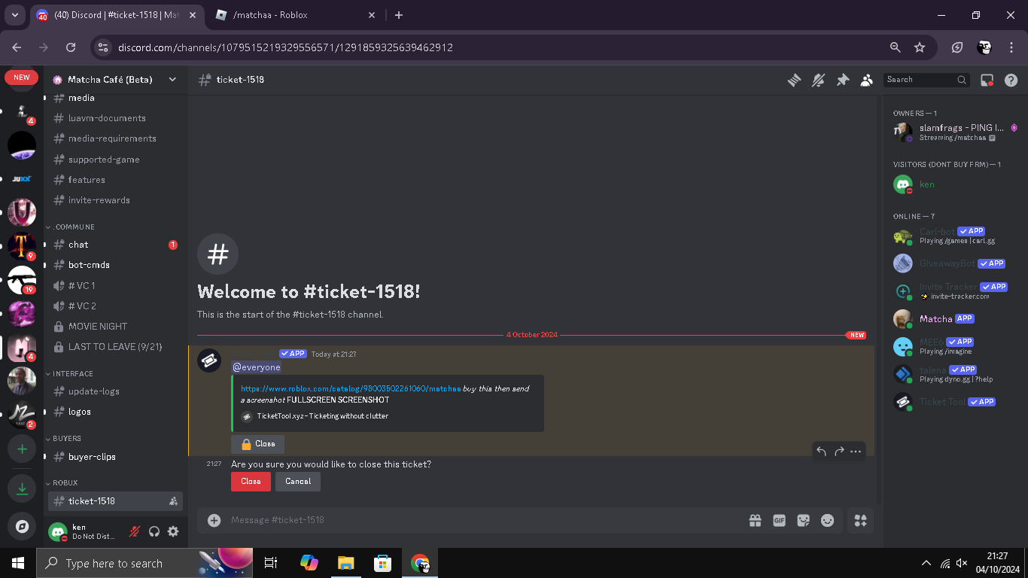1028x578 pixels.
Task: View MEE6 bot profile in member list
Action: coord(954,346)
